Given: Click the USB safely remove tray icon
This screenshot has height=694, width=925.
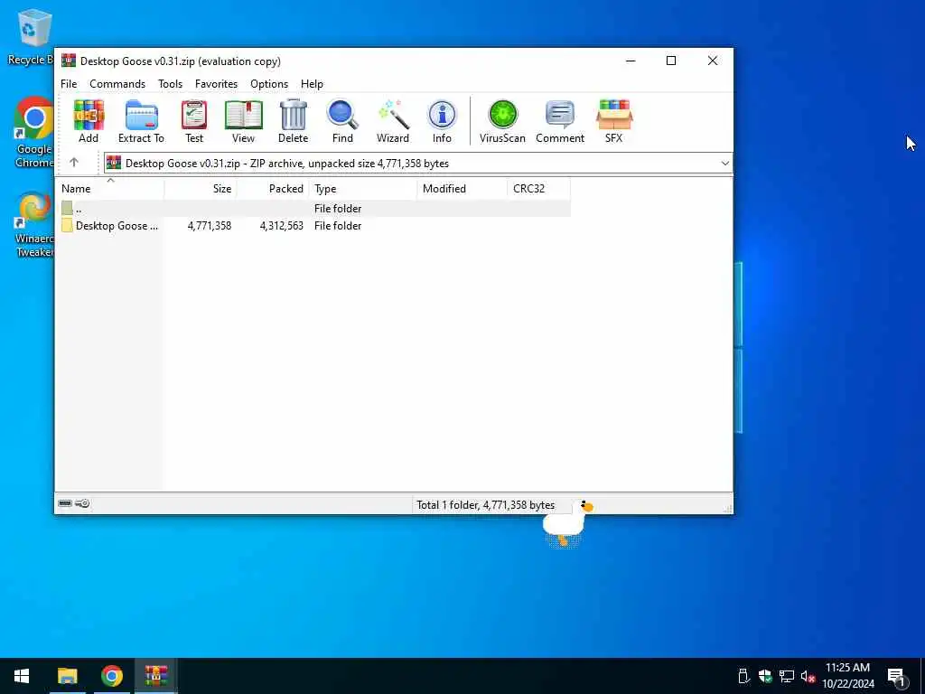Looking at the screenshot, I should tap(744, 676).
